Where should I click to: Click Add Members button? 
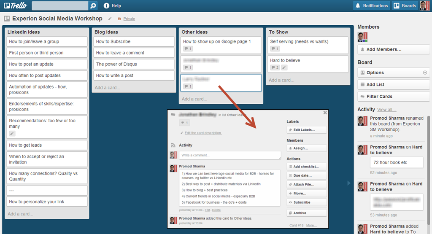pos(394,50)
